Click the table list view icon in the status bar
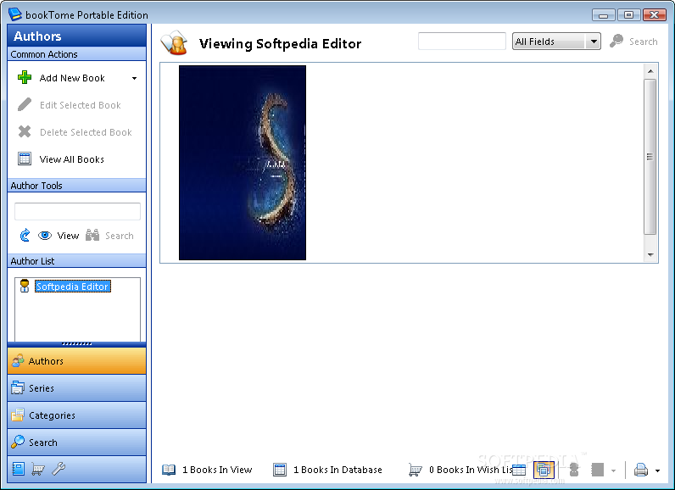675x490 pixels. tap(519, 470)
